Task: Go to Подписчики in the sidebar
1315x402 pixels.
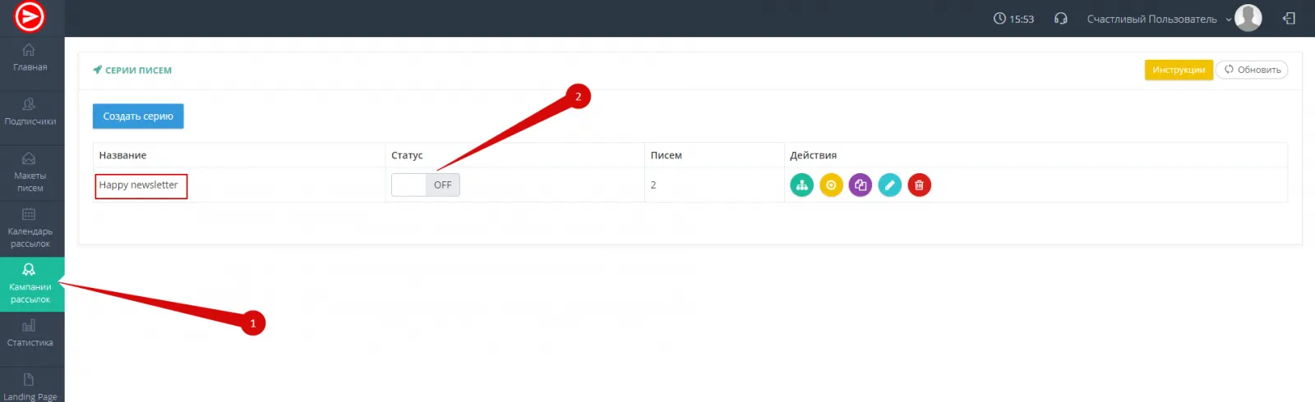Action: 30,112
